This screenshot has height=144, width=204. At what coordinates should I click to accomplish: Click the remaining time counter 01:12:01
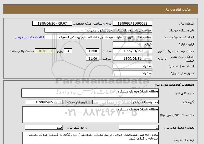tap(46, 51)
